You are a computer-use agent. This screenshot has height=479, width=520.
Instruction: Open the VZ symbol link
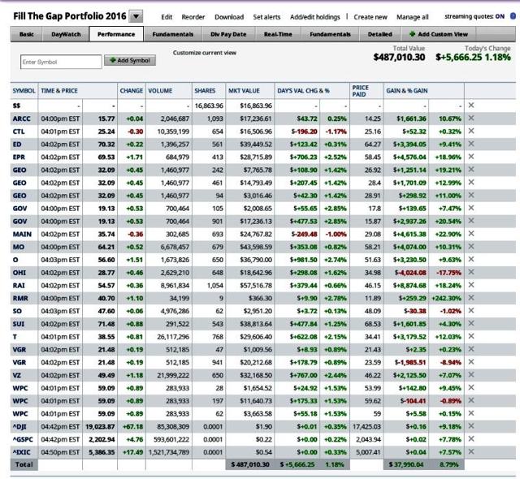click(x=16, y=375)
